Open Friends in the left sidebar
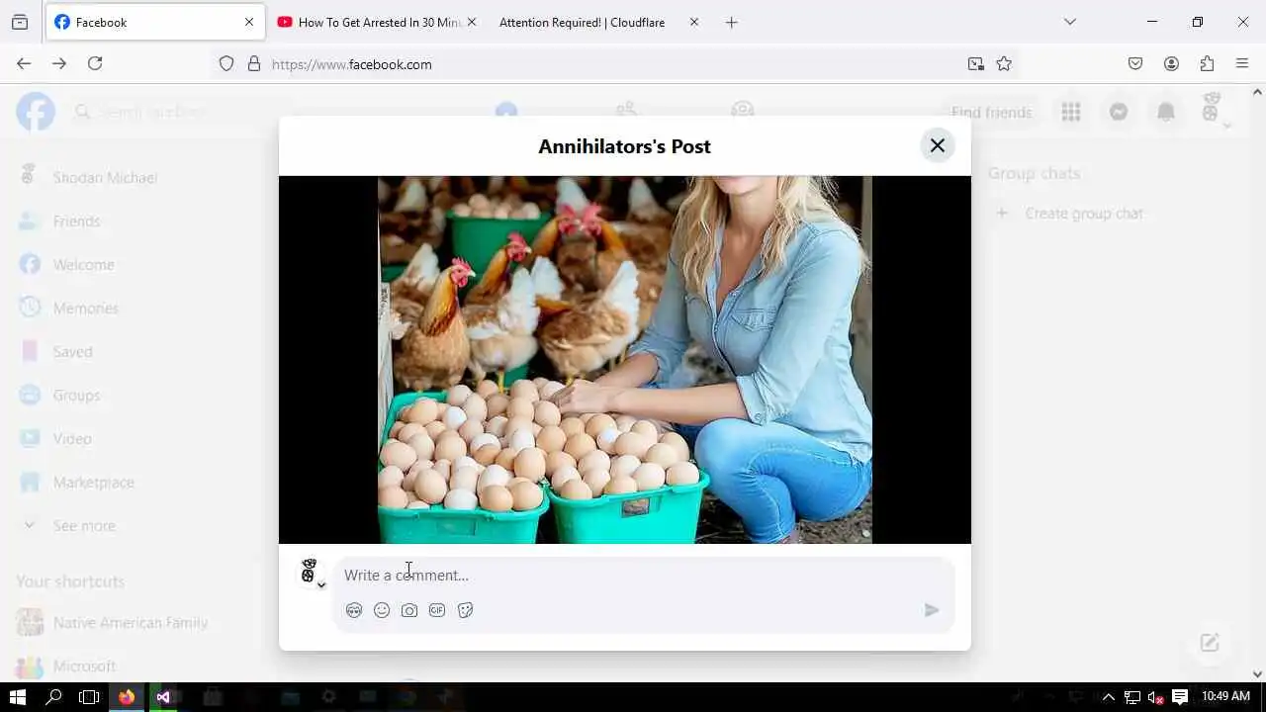Image resolution: width=1266 pixels, height=712 pixels. [77, 222]
